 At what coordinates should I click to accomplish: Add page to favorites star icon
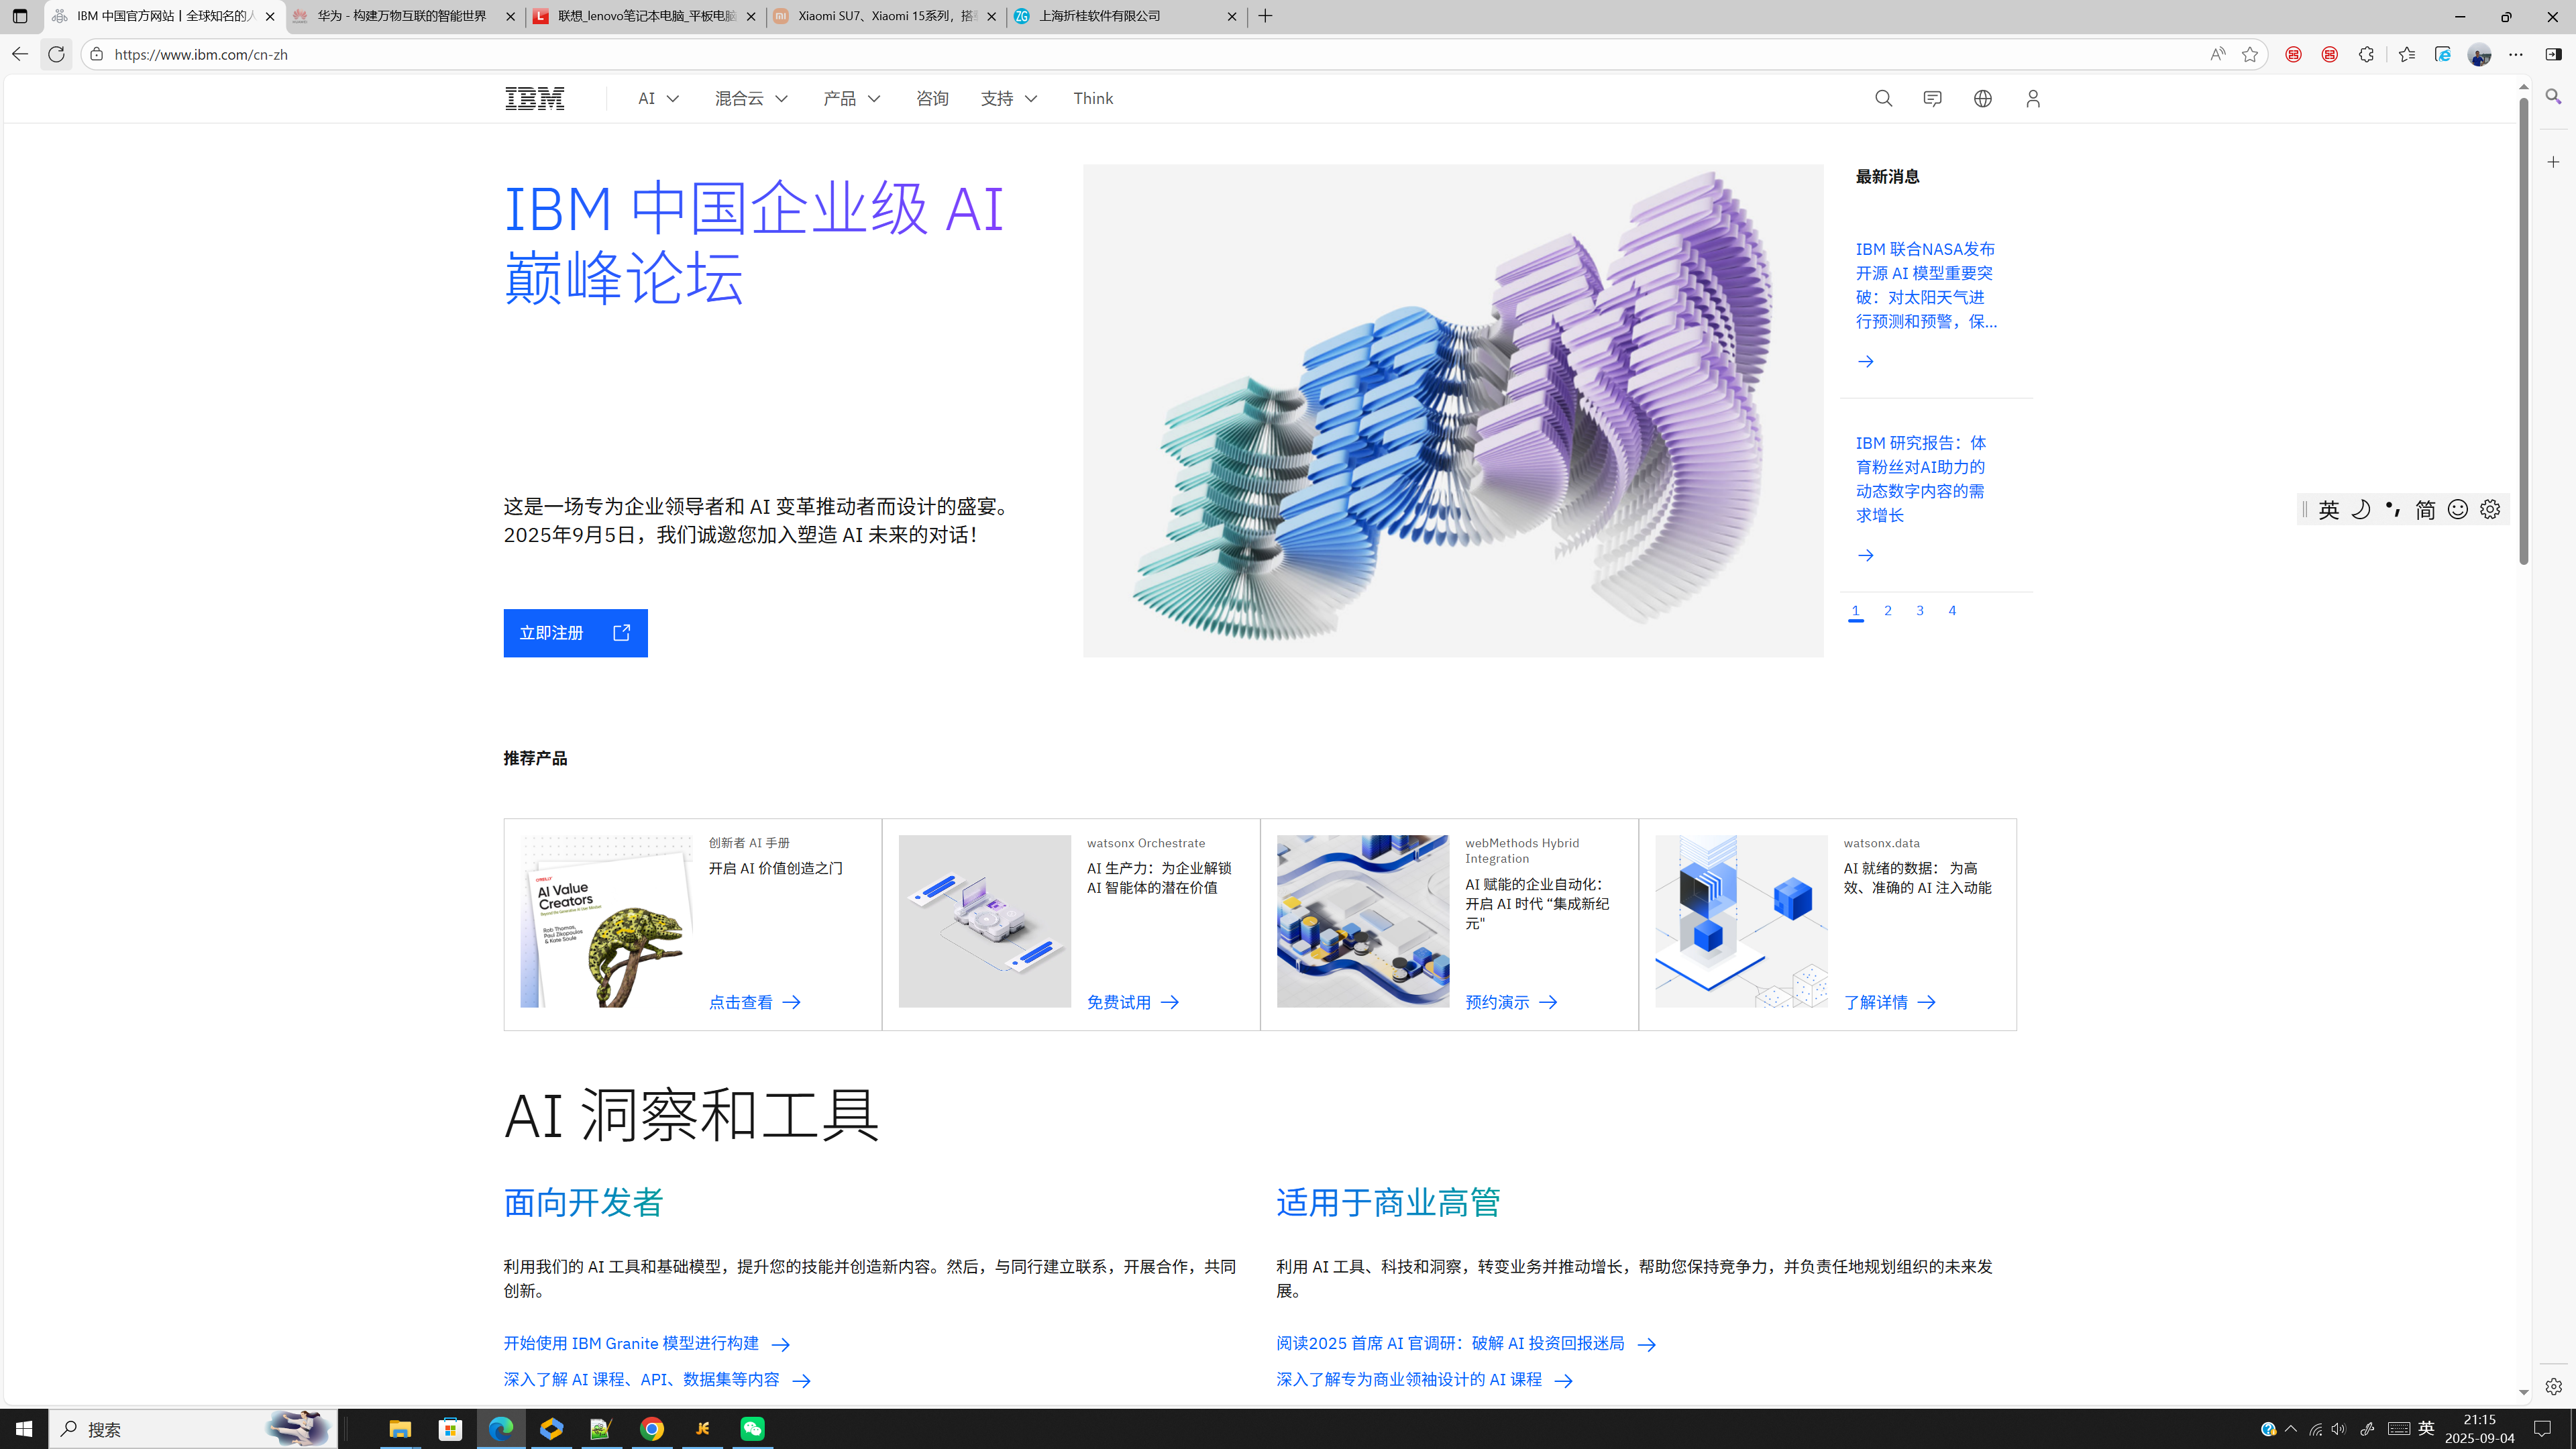tap(2249, 54)
